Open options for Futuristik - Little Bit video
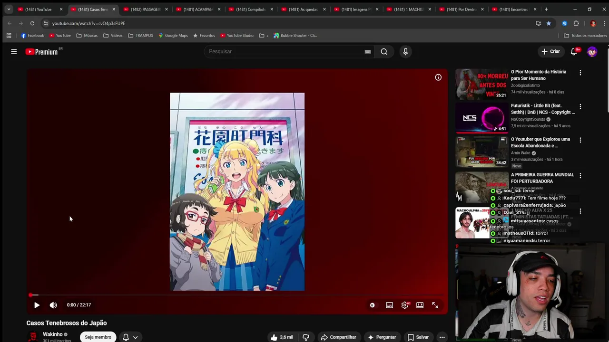This screenshot has width=609, height=342. [x=580, y=106]
